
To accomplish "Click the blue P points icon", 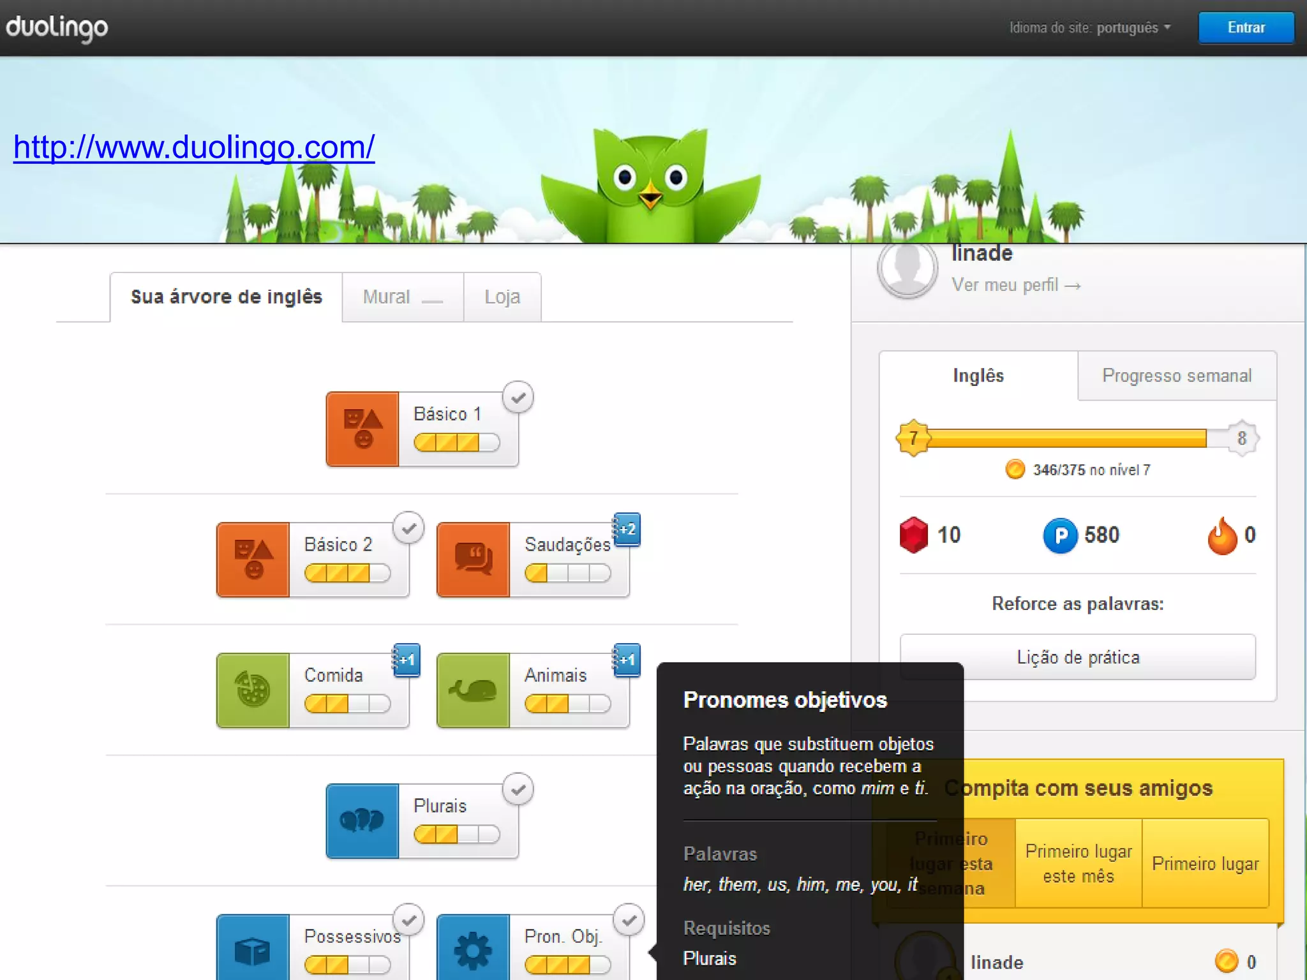I will click(1060, 535).
